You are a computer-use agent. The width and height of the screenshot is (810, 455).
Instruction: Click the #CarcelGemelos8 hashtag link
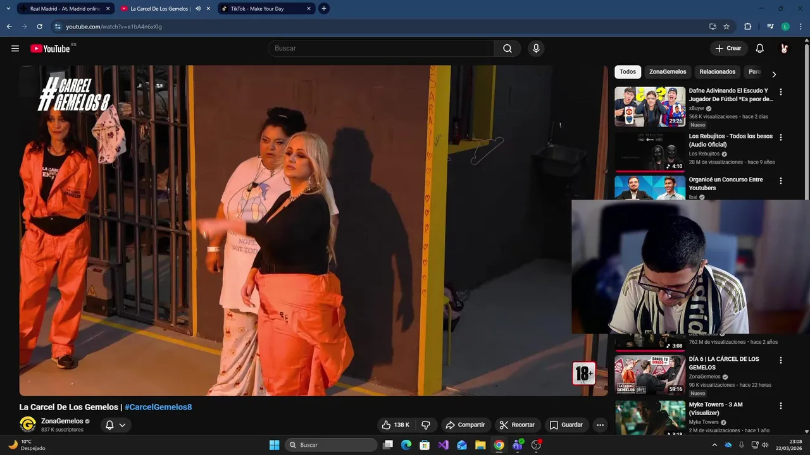158,407
